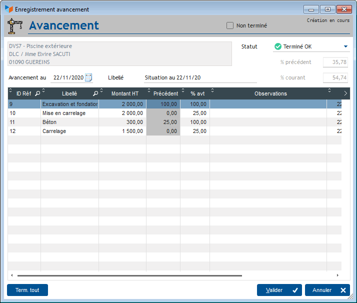357x303 pixels.
Task: Click the search magnifier in Libellé column
Action: [95, 93]
